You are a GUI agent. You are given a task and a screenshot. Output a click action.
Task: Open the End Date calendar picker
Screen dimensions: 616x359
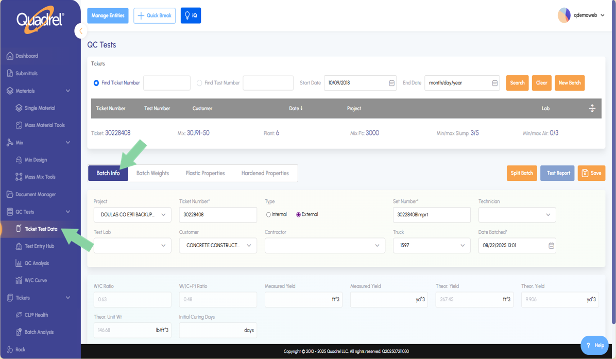pos(495,83)
